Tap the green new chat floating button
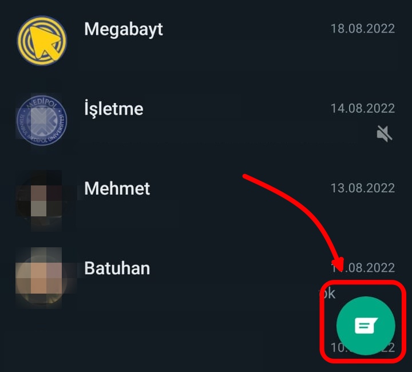This screenshot has width=412, height=372. 366,326
